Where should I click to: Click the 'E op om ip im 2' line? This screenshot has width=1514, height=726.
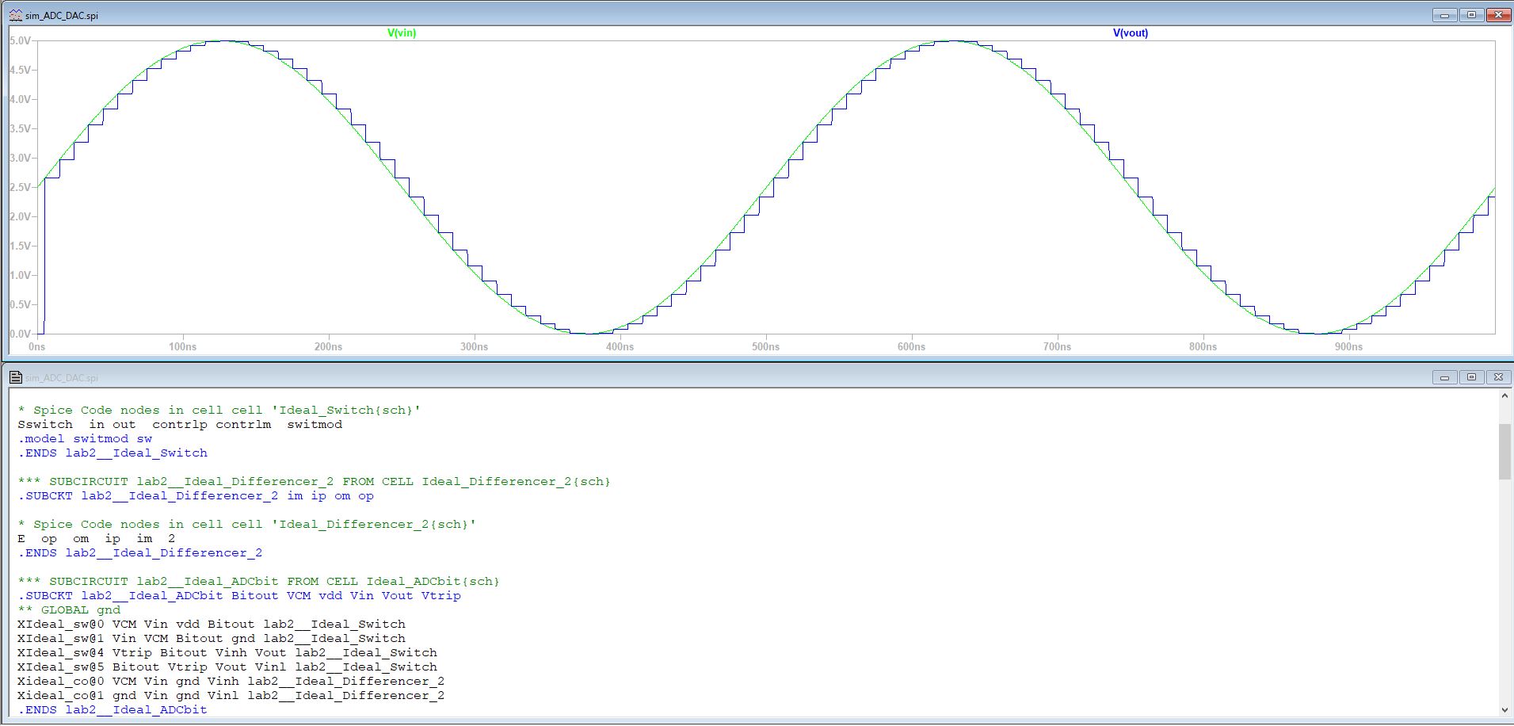95,539
